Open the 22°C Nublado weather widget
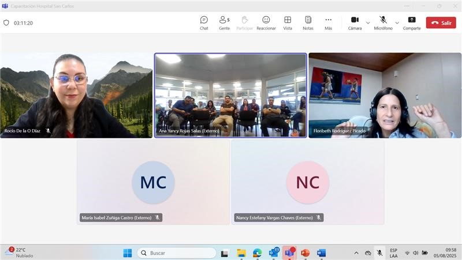 (x=19, y=253)
